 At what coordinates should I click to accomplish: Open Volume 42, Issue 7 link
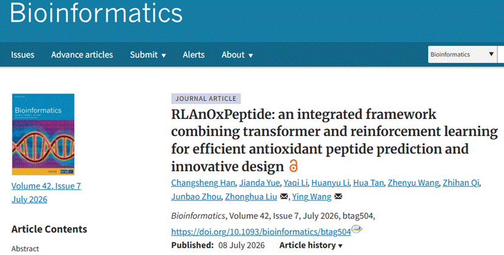point(46,186)
